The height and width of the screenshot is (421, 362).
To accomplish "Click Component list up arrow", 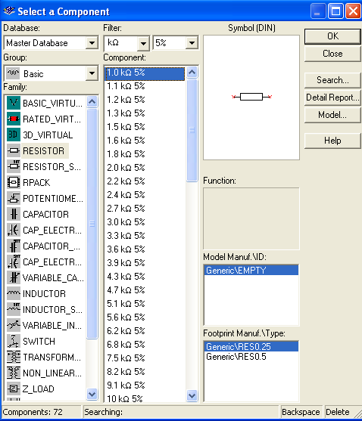I will 192,72.
